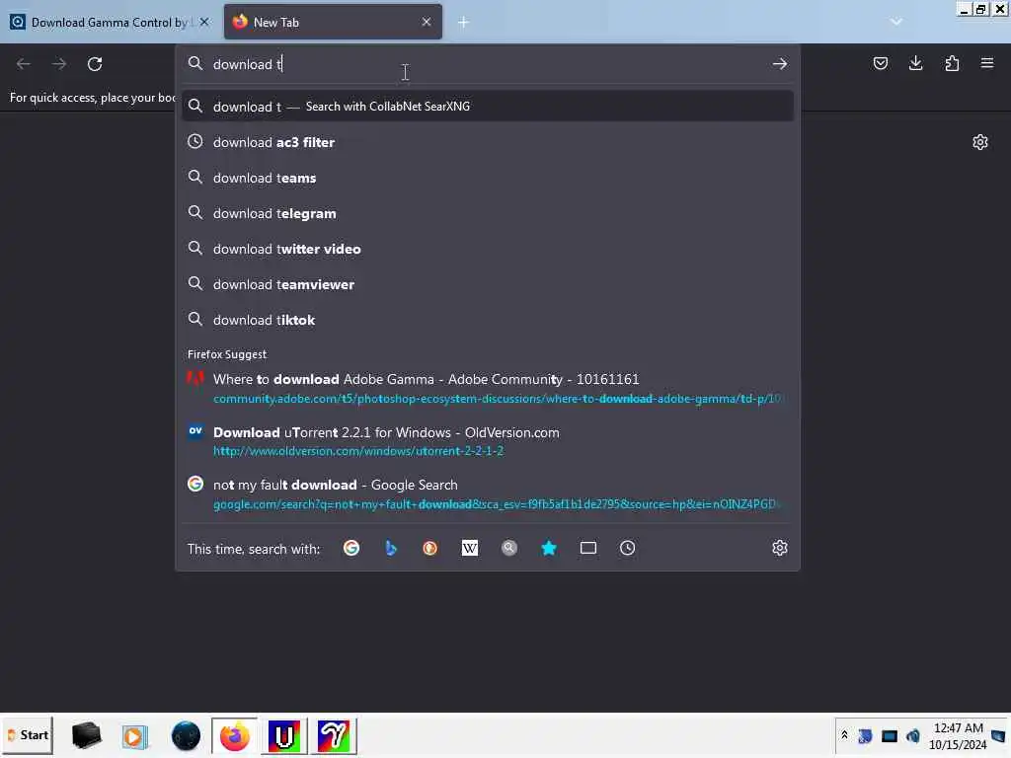Go forward to the next page
This screenshot has height=758, width=1011.
59,64
